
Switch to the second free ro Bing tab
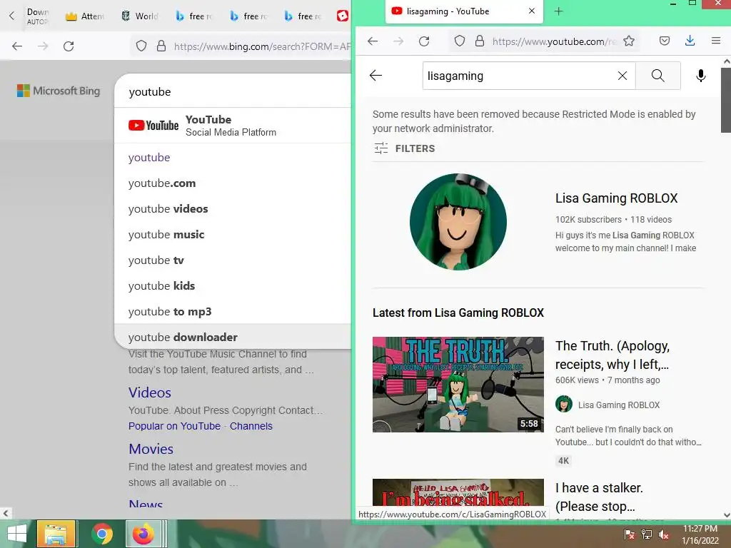click(248, 16)
